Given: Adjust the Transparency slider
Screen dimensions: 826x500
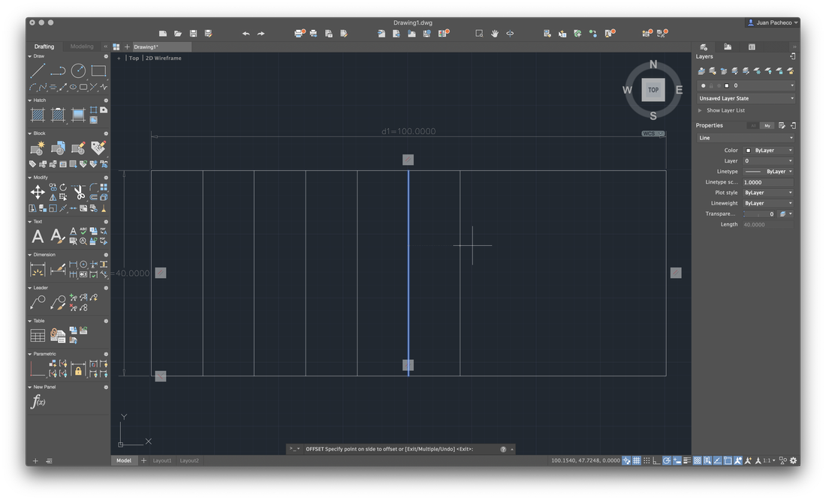Looking at the screenshot, I should click(759, 214).
